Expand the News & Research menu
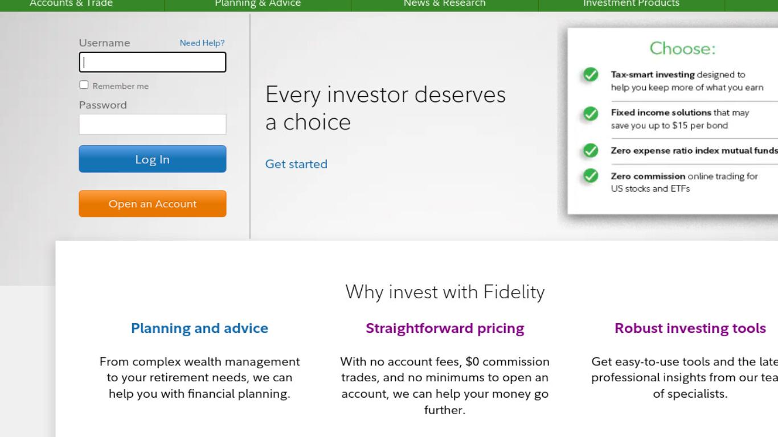 [444, 4]
